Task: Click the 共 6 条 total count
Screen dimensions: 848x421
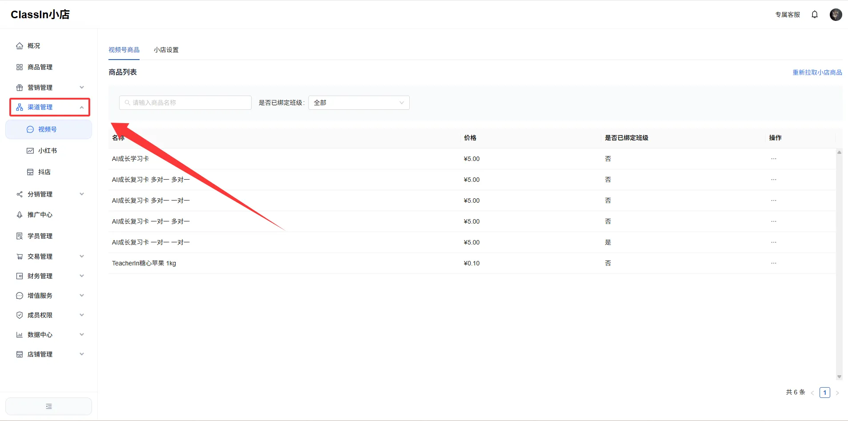Action: coord(796,392)
